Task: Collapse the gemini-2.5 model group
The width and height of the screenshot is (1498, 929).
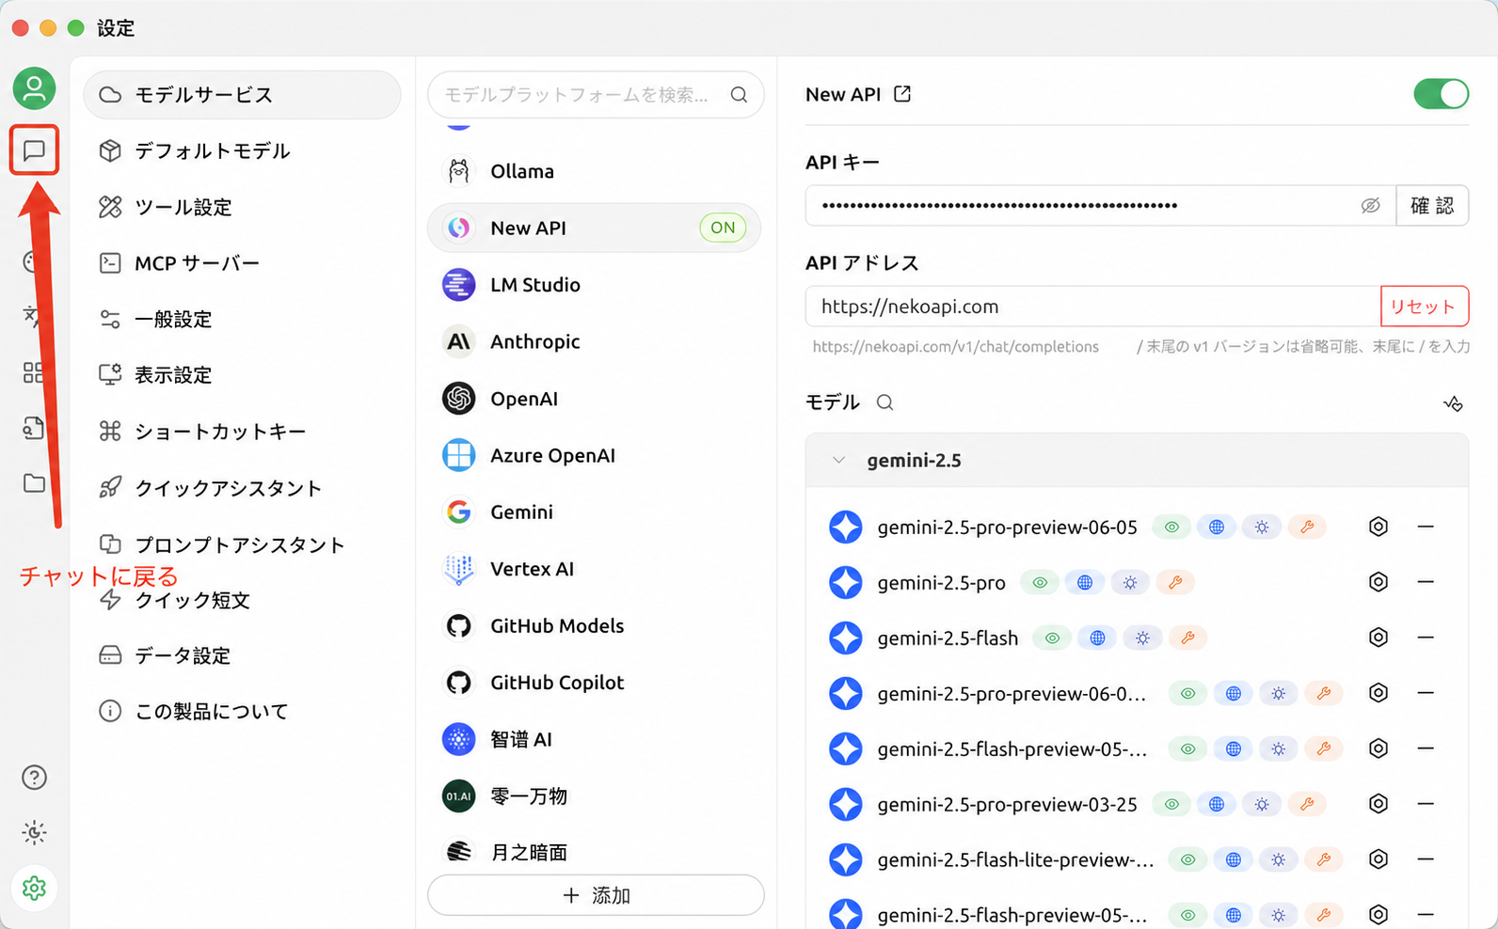Action: (x=838, y=461)
